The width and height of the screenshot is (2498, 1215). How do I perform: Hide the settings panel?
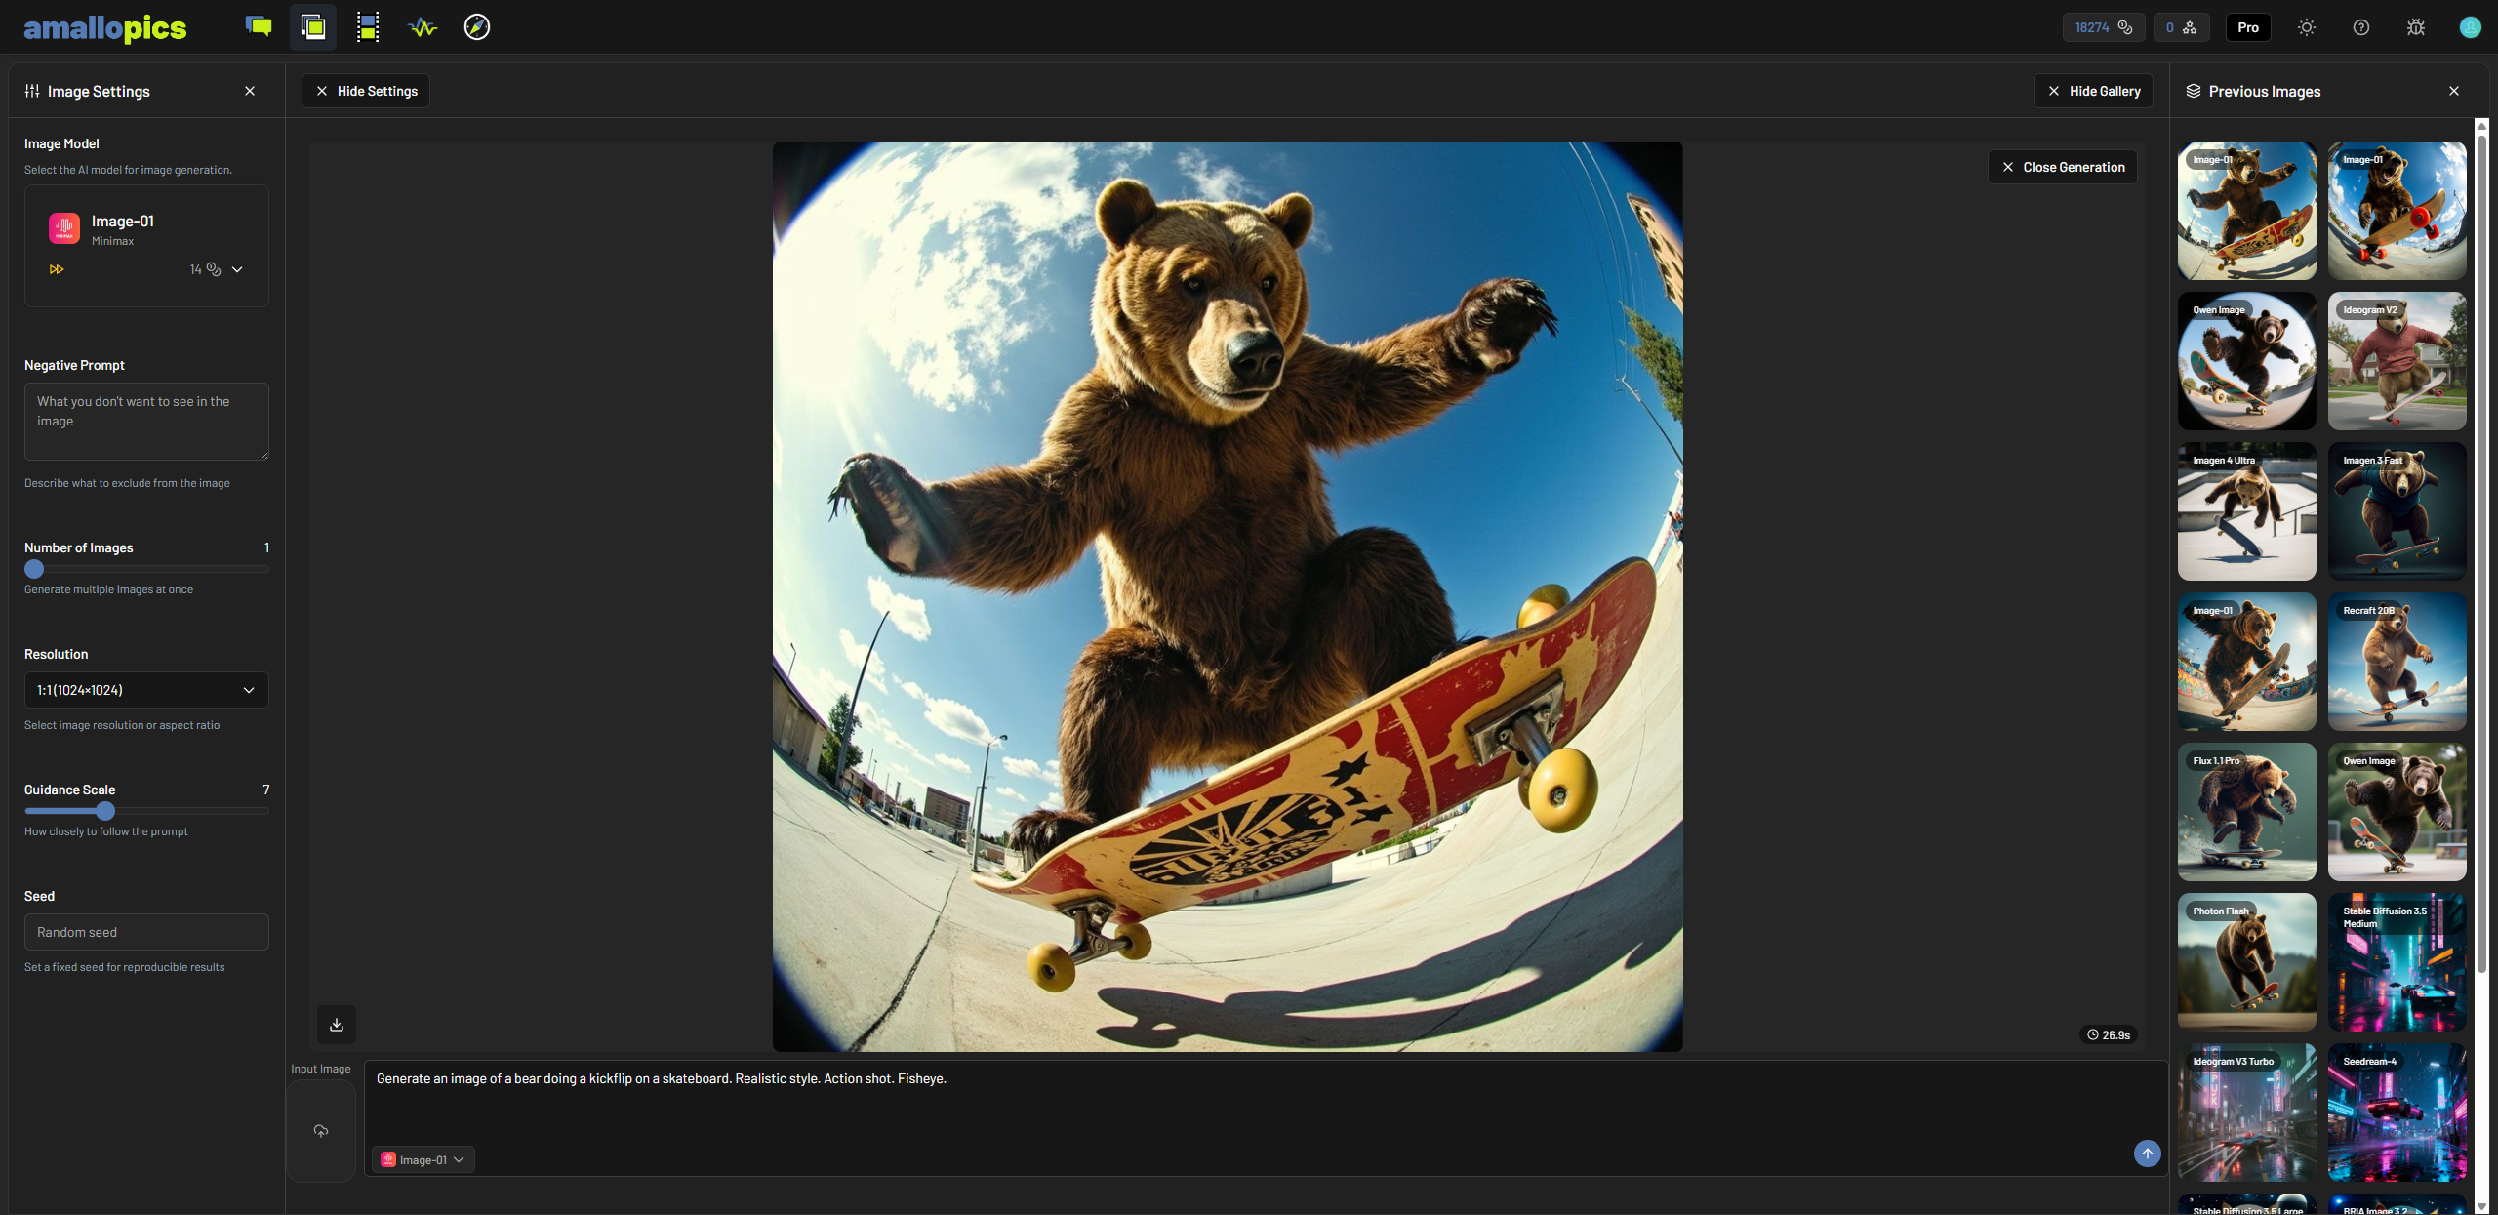pyautogui.click(x=366, y=91)
